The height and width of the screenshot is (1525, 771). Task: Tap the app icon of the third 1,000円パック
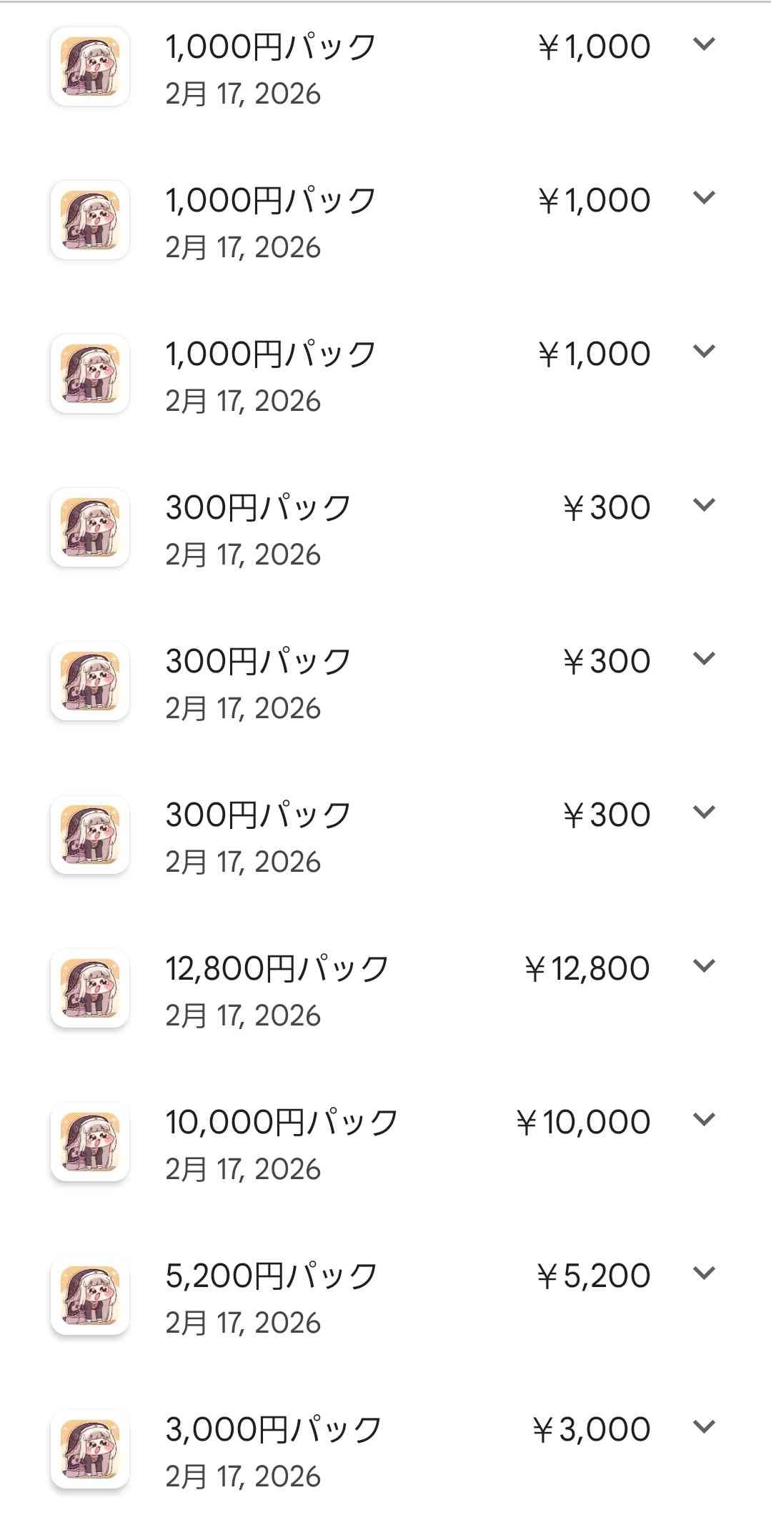[90, 374]
